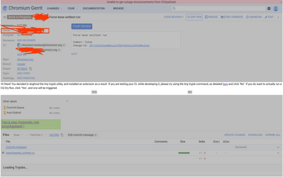Click the Rebase action

coord(211,17)
